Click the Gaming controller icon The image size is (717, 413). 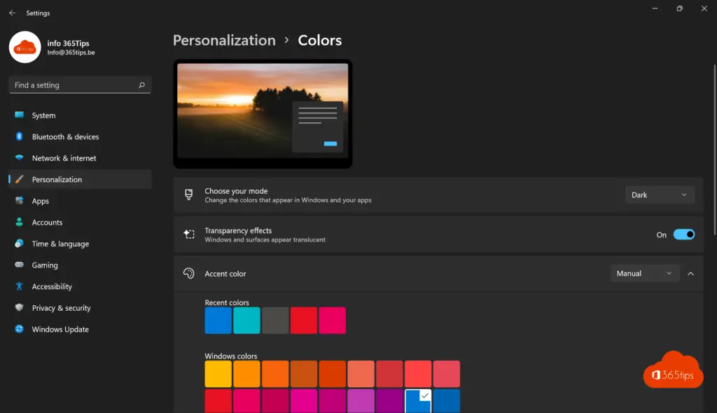19,265
